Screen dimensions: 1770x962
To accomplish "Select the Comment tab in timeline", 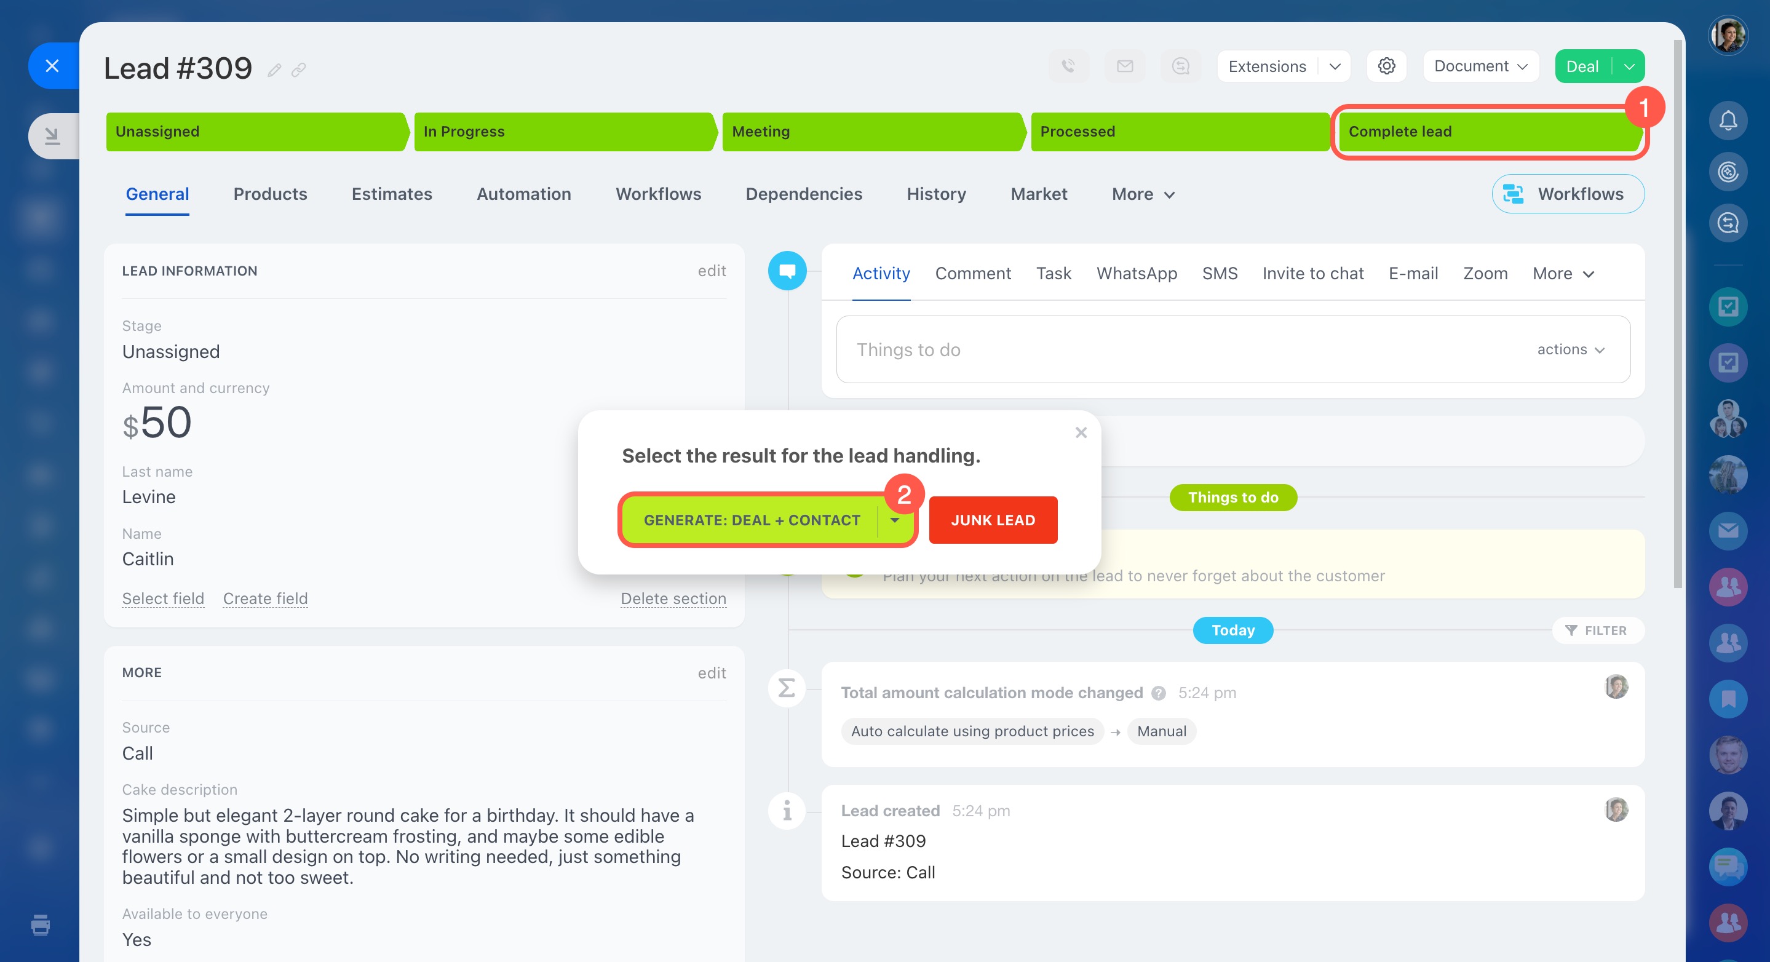I will point(972,274).
